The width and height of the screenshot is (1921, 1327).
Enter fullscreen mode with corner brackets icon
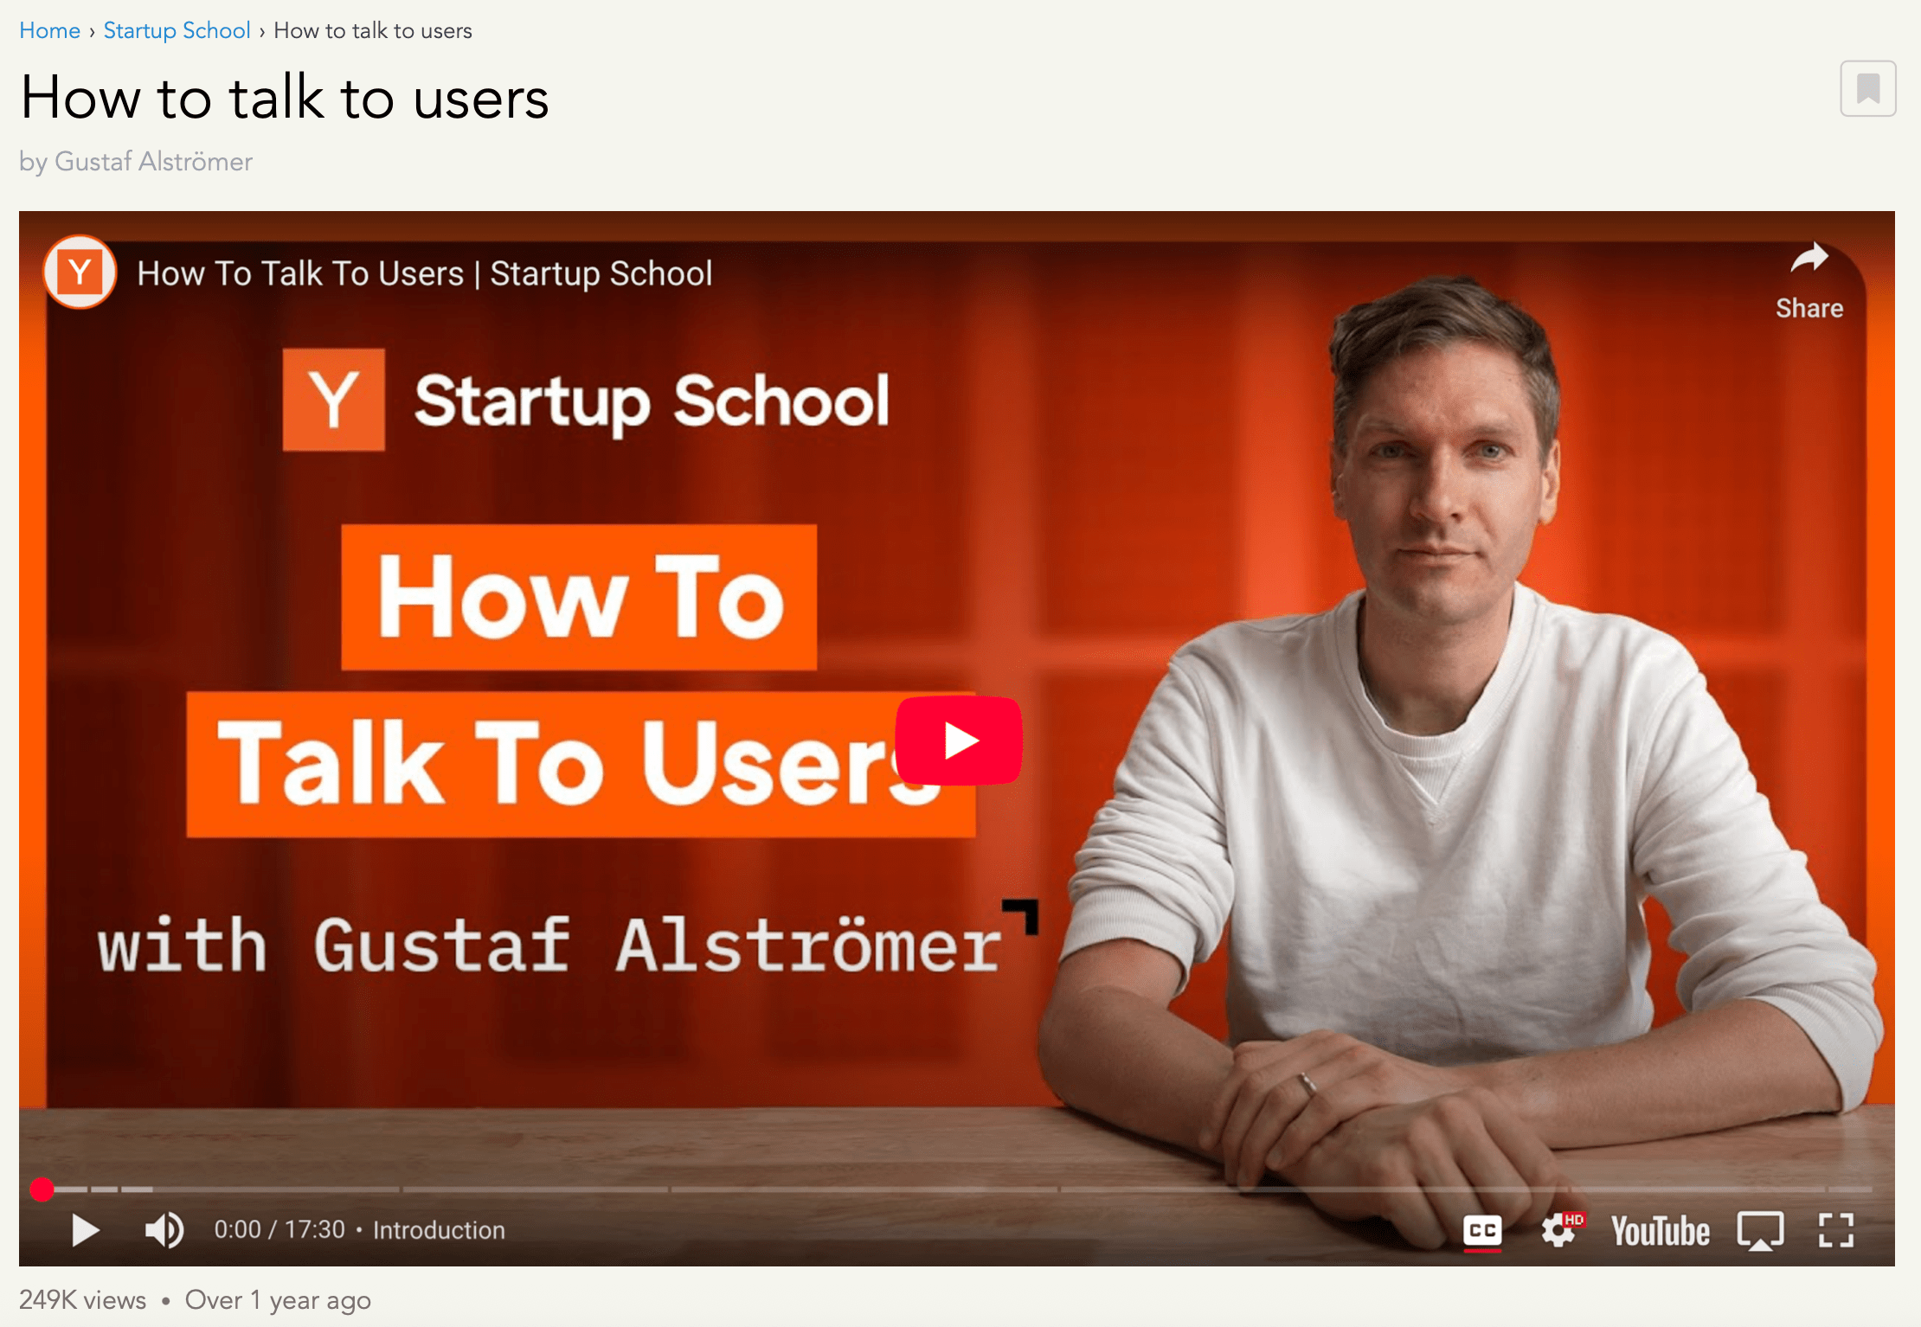point(1835,1230)
